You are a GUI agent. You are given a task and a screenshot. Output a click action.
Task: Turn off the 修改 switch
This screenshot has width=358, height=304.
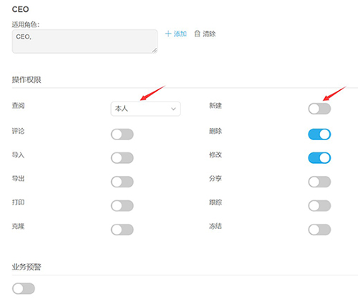(x=319, y=158)
